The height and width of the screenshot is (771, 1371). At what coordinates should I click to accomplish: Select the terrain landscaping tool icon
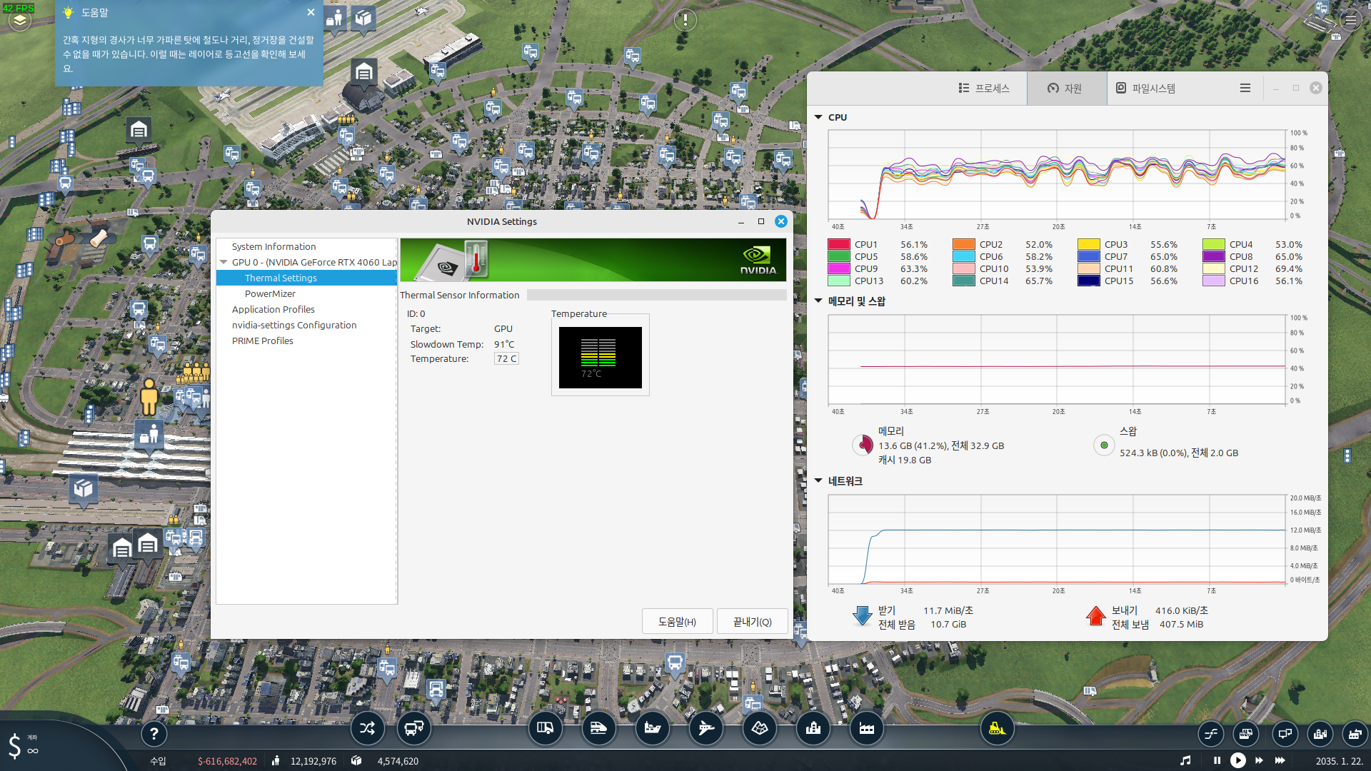click(760, 728)
